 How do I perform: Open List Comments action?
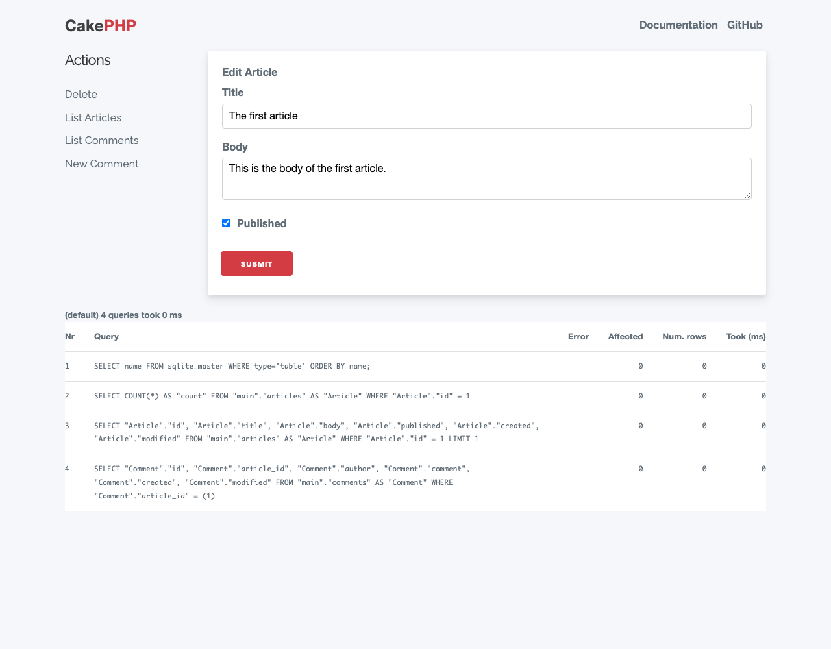click(101, 140)
